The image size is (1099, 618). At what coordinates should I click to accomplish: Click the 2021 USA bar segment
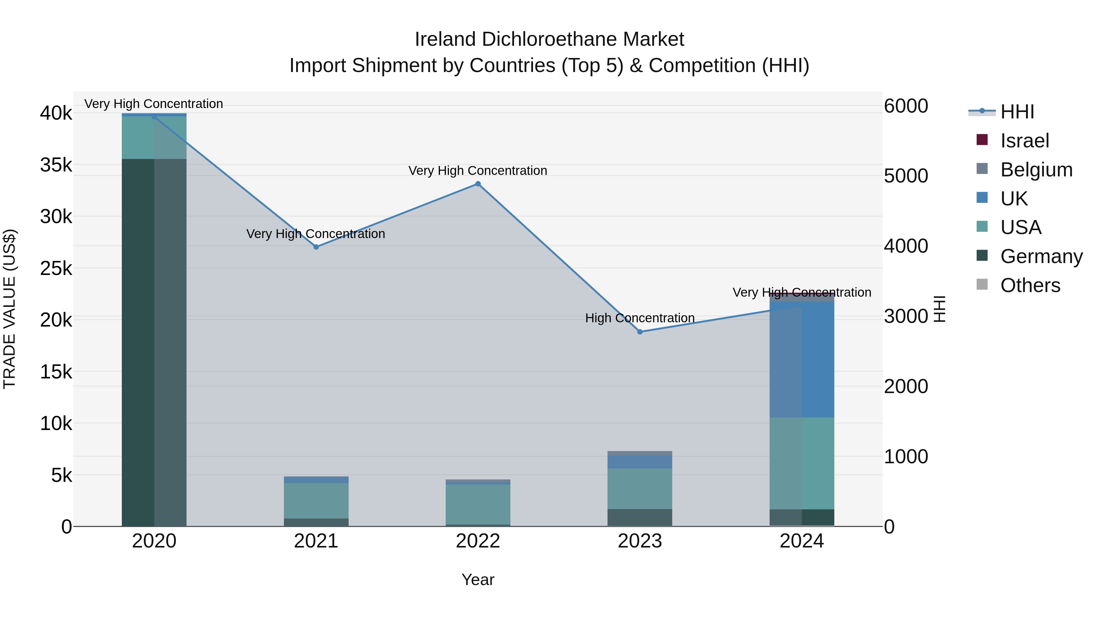(x=316, y=501)
